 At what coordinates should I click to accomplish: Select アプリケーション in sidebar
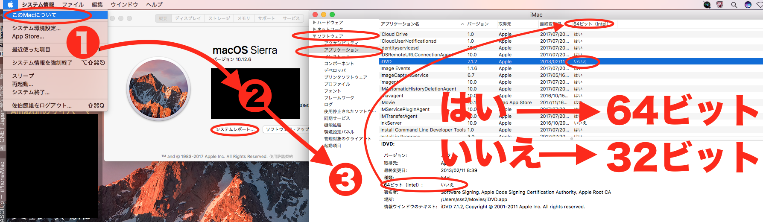pyautogui.click(x=341, y=50)
